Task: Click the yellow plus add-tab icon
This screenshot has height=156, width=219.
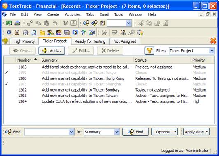Action: 5,41
